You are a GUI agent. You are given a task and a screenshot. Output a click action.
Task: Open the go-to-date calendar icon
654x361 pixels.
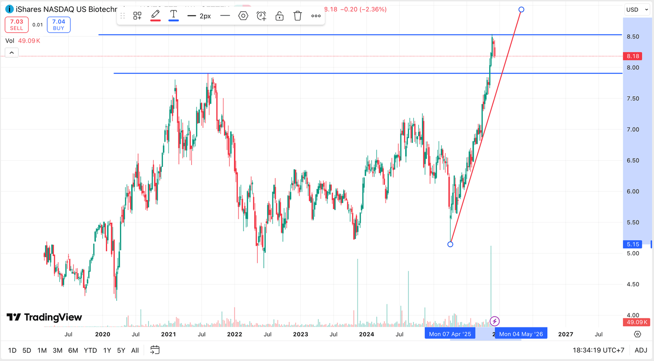pyautogui.click(x=155, y=350)
